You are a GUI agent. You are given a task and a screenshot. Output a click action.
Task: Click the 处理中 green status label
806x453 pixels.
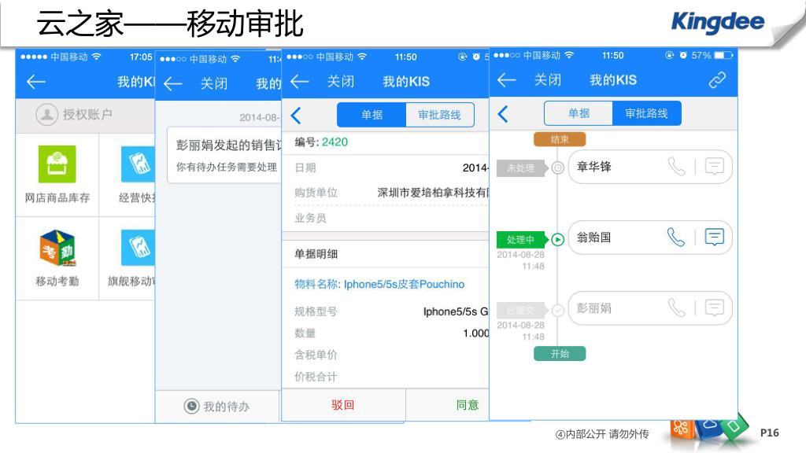(521, 239)
